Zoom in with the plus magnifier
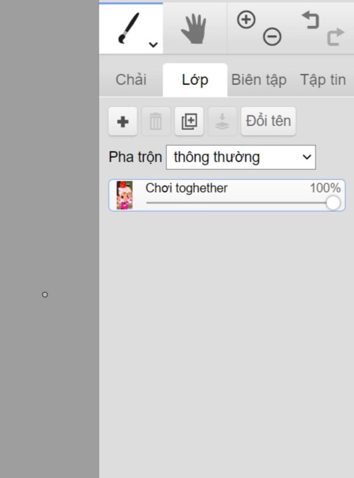Screen dimensions: 354x478 pos(246,19)
